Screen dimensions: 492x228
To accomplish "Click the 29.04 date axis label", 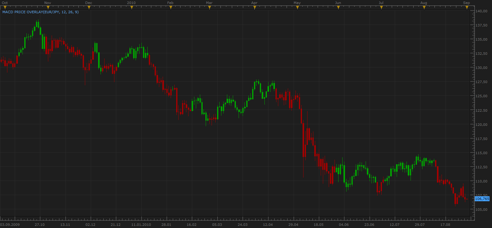I will 293,225.
